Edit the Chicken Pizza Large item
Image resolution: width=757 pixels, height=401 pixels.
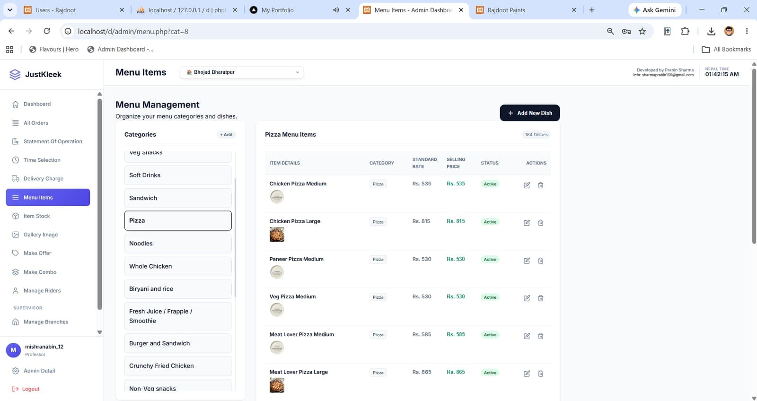[x=527, y=223]
